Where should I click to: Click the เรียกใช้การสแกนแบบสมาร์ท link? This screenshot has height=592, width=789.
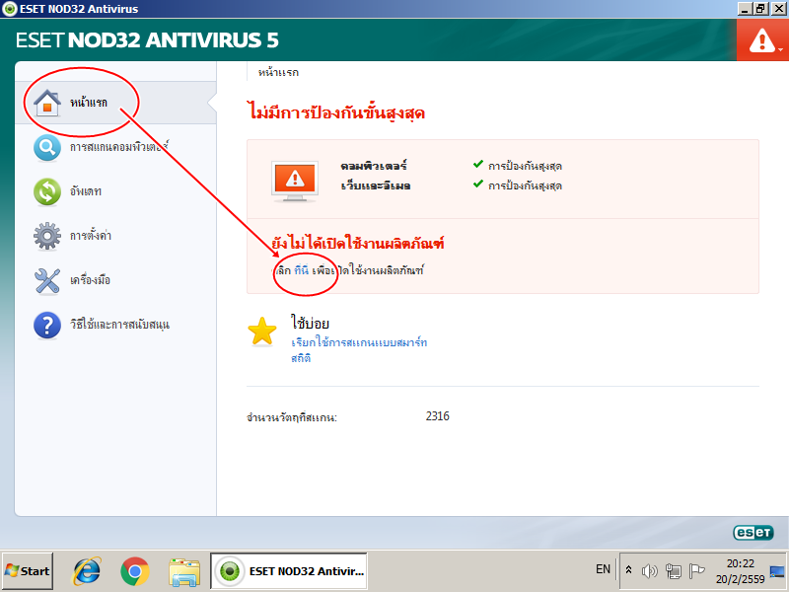[359, 342]
